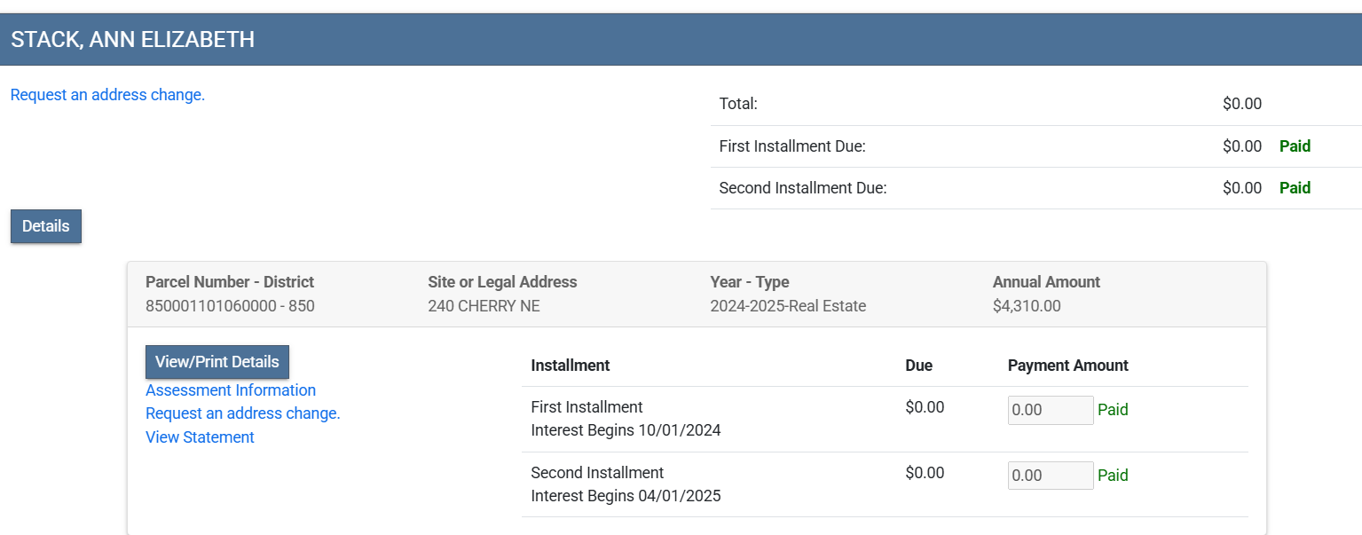Click the annual amount $4,310.00
1362x535 pixels.
click(1027, 306)
